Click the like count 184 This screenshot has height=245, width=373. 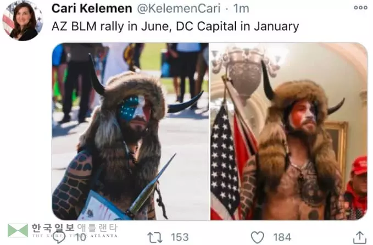point(282,237)
